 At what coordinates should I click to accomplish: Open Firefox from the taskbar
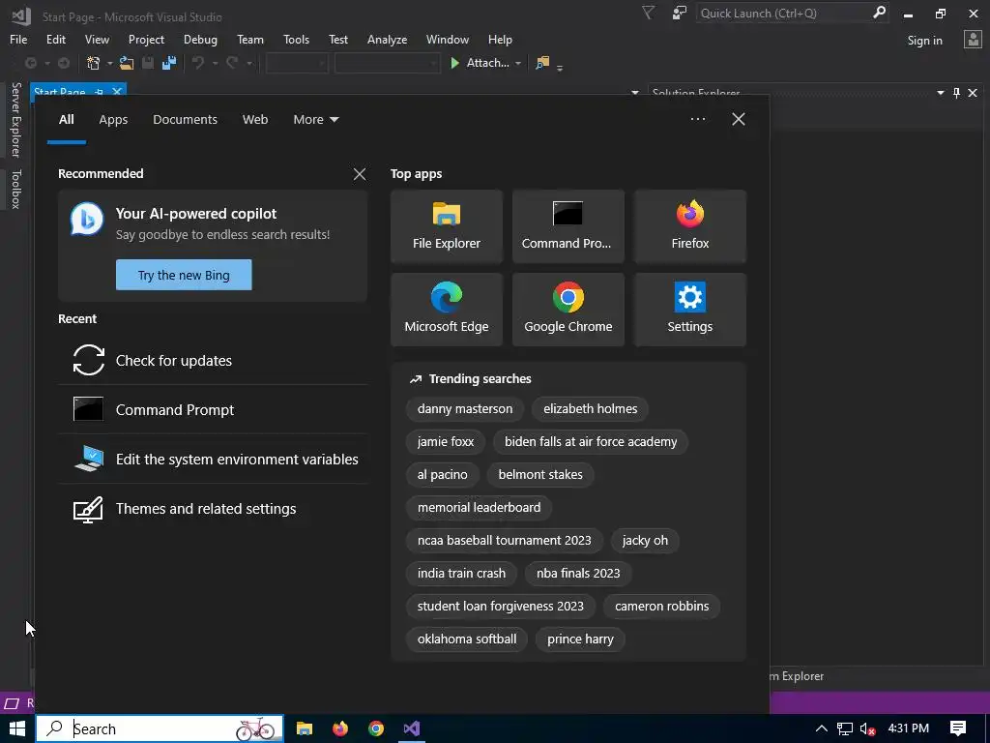(340, 728)
